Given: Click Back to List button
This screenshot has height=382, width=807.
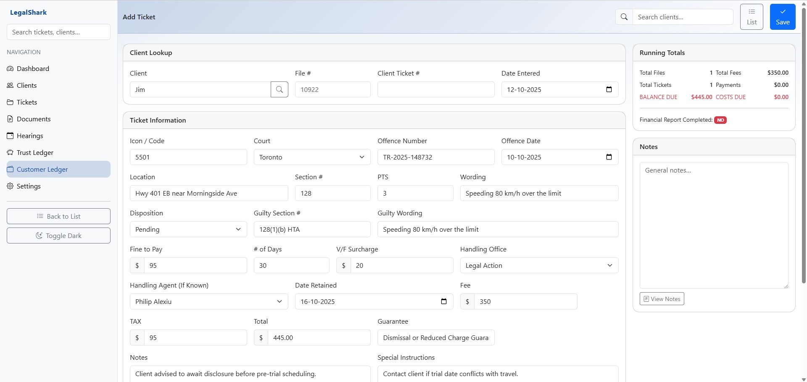Looking at the screenshot, I should pos(58,216).
